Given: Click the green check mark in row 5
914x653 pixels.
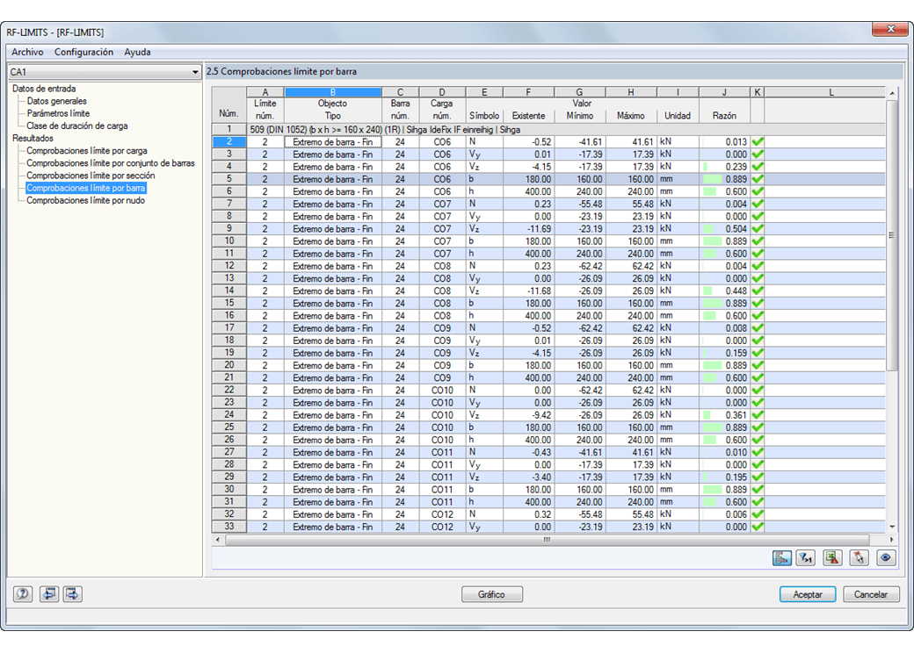Looking at the screenshot, I should click(x=758, y=179).
